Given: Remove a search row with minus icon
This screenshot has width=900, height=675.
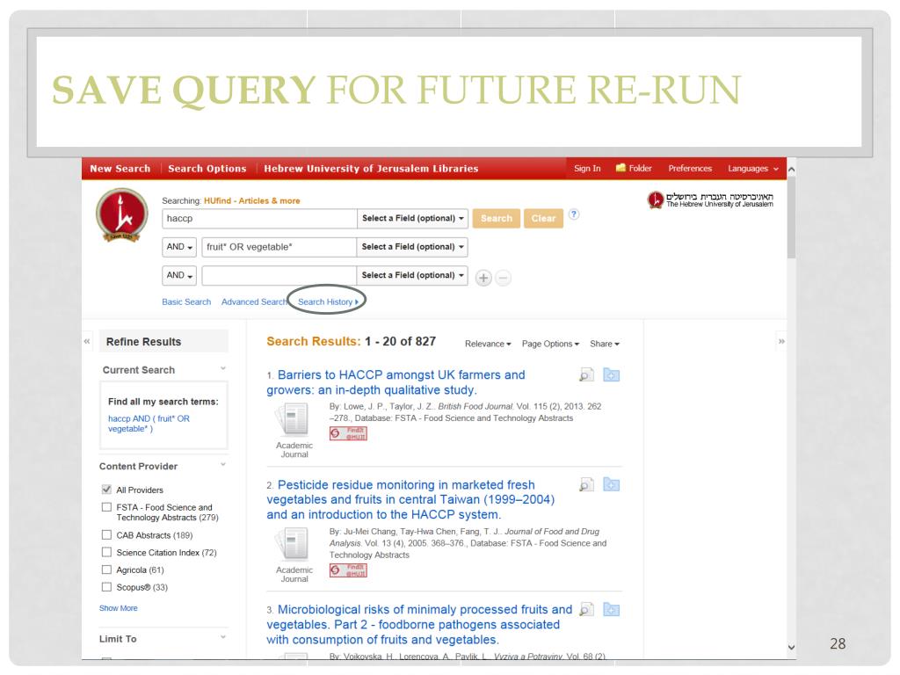Looking at the screenshot, I should pos(503,278).
